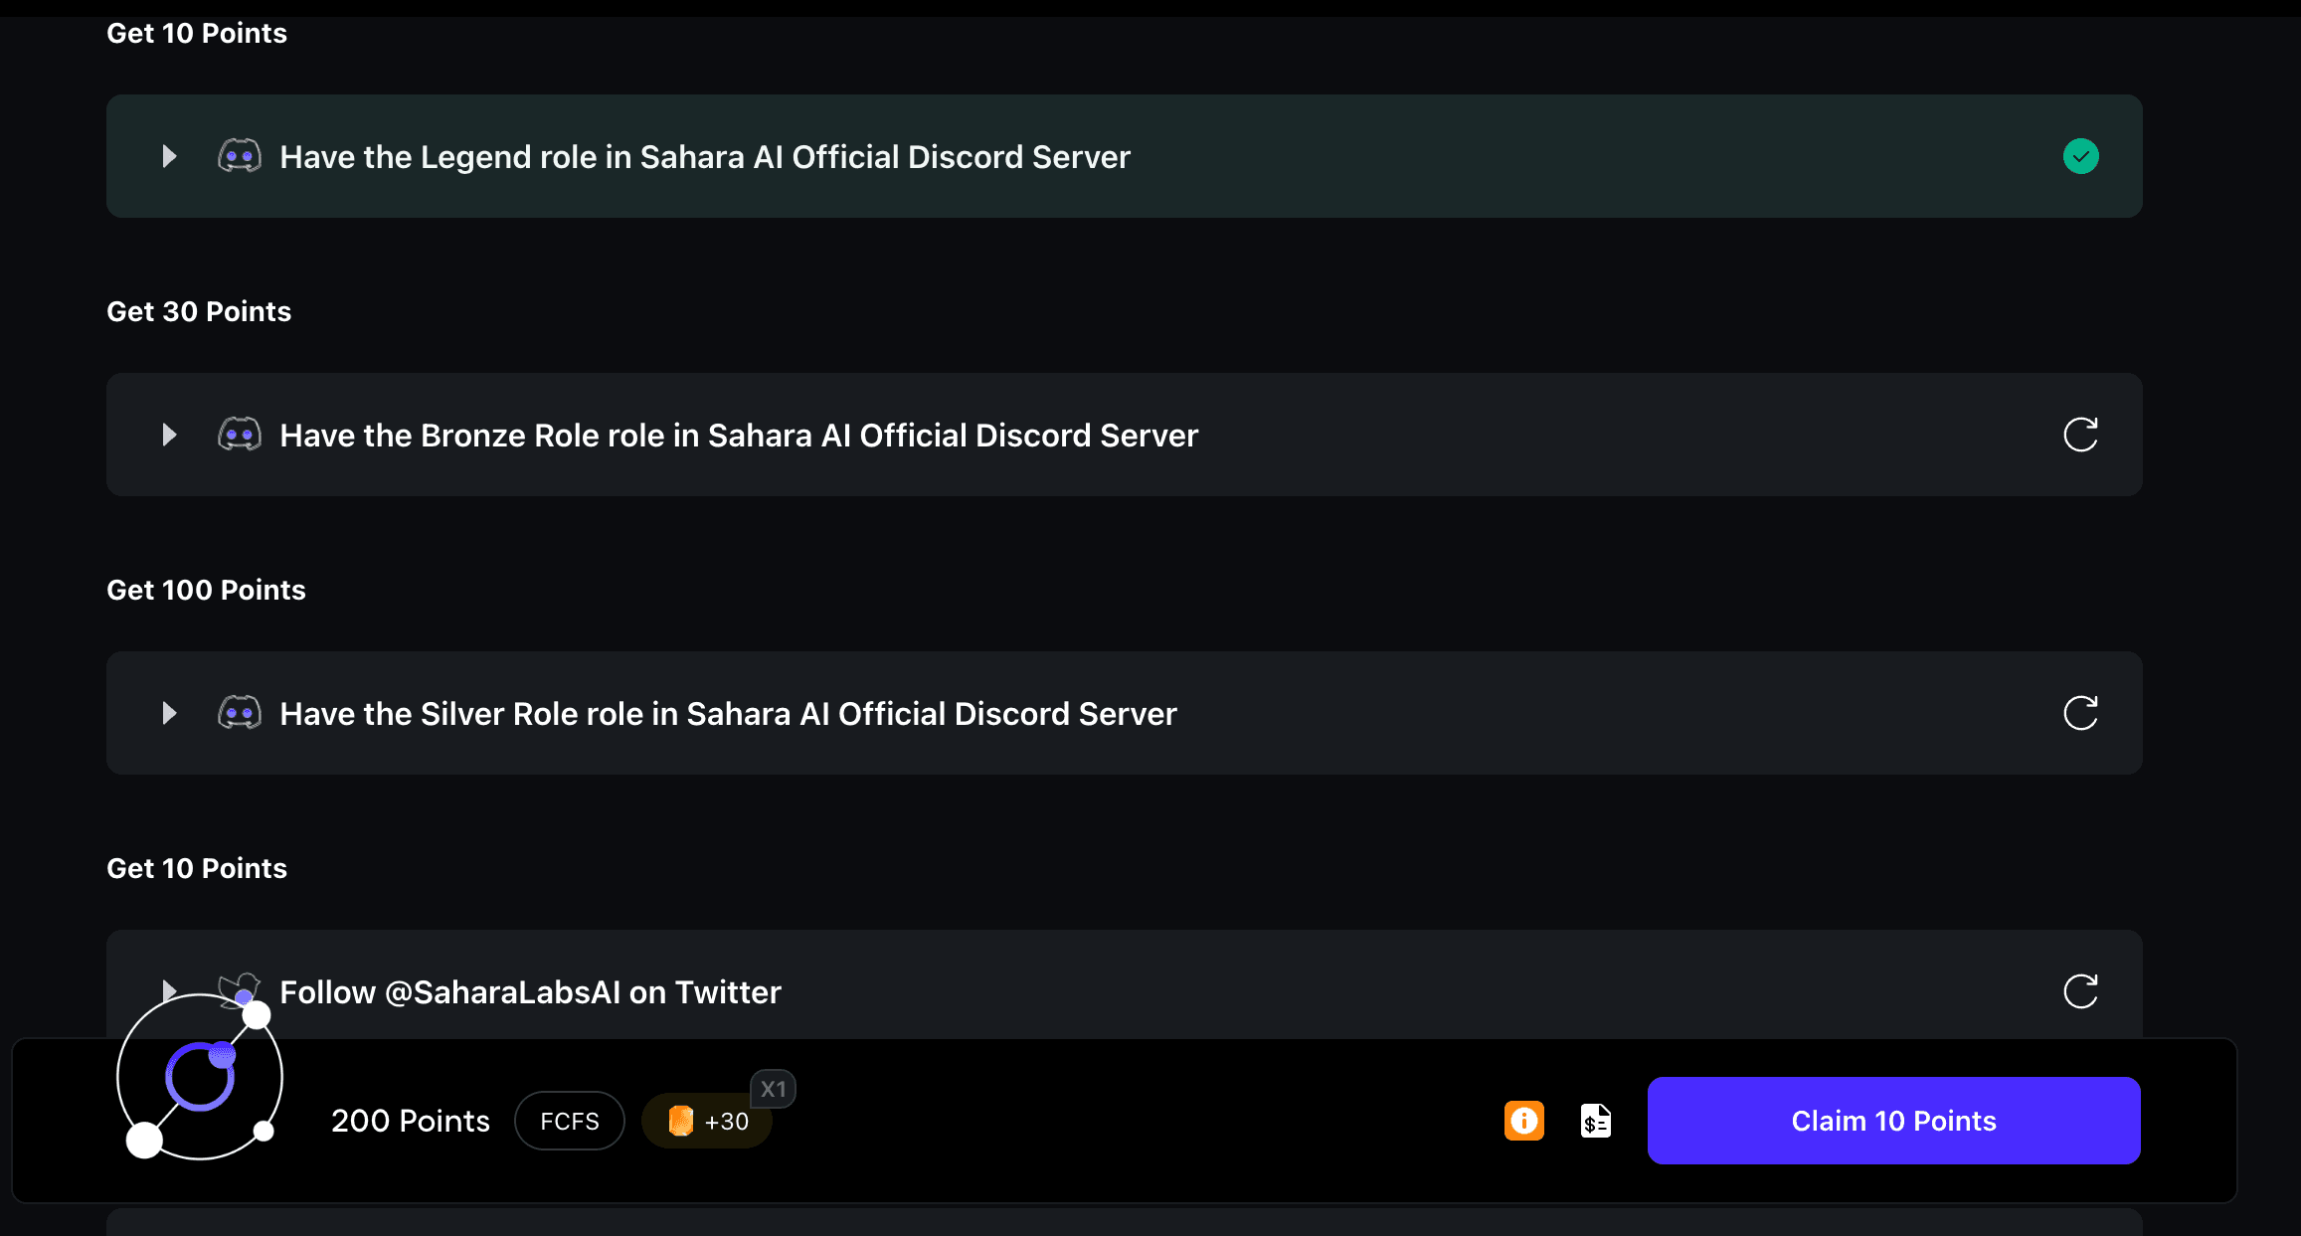The image size is (2301, 1236).
Task: Click the FCFS tag
Action: pos(570,1121)
